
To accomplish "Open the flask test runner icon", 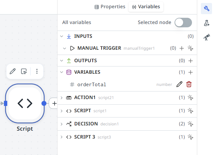I will (x=206, y=23).
